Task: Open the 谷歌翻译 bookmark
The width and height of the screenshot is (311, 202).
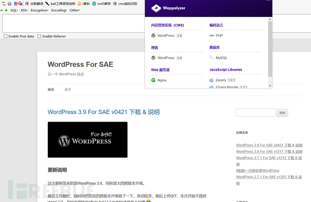Action: [x=34, y=4]
